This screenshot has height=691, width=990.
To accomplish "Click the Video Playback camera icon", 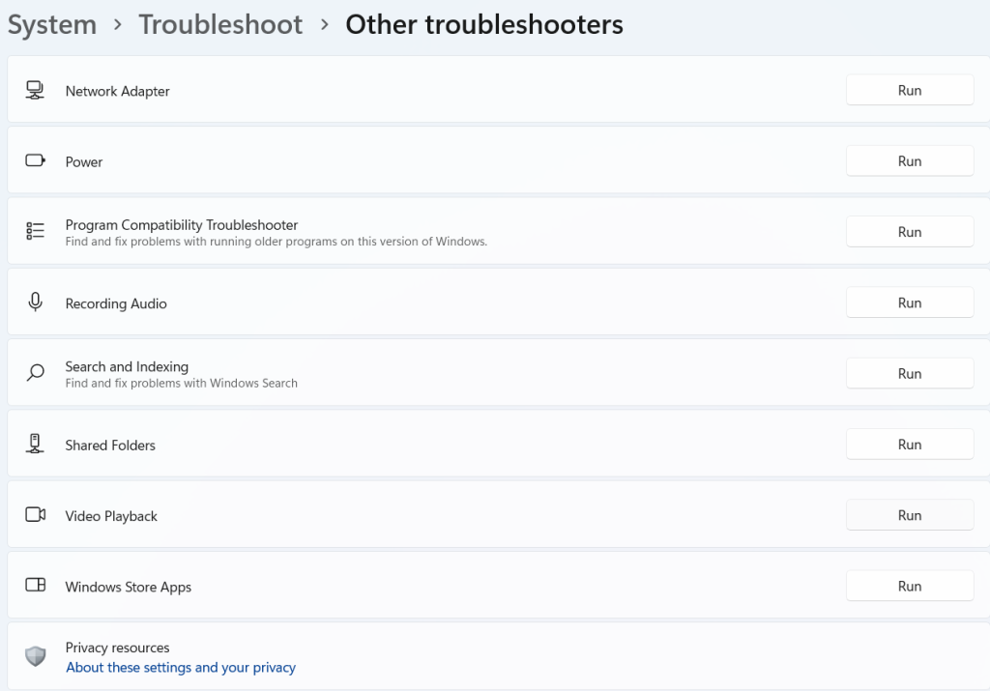I will tap(36, 514).
